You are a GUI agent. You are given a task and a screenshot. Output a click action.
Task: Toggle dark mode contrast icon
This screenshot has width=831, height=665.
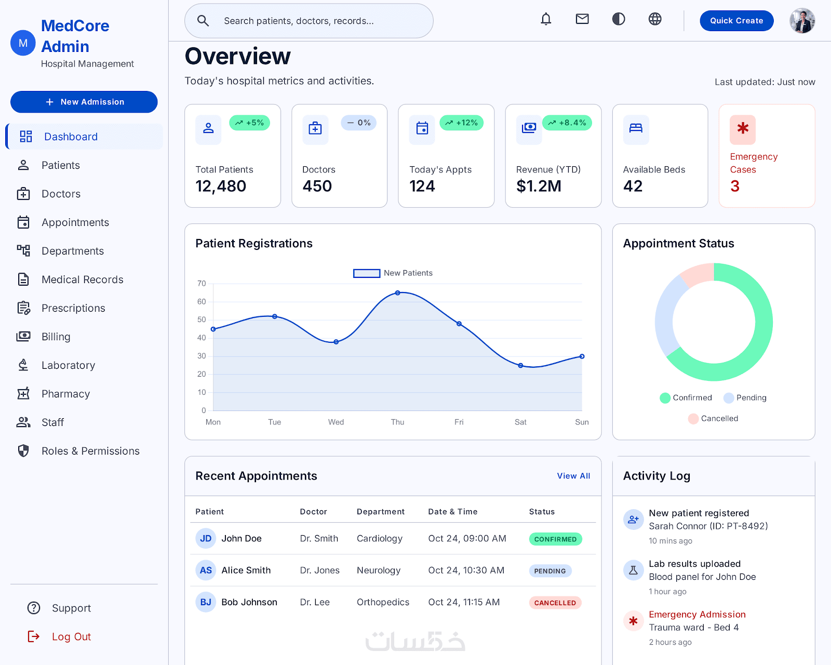coord(619,19)
